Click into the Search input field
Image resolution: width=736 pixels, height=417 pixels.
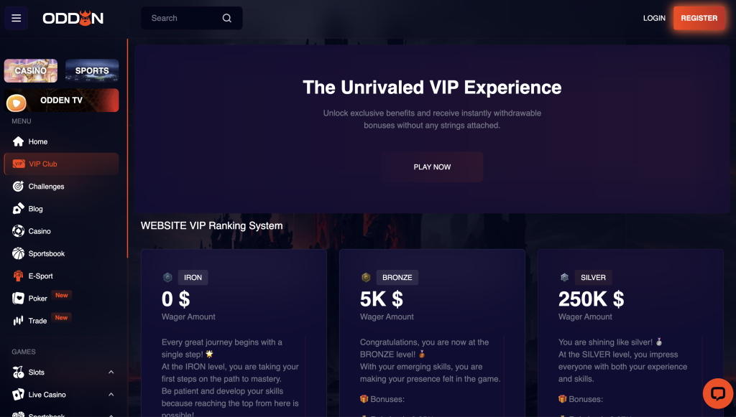[x=181, y=18]
